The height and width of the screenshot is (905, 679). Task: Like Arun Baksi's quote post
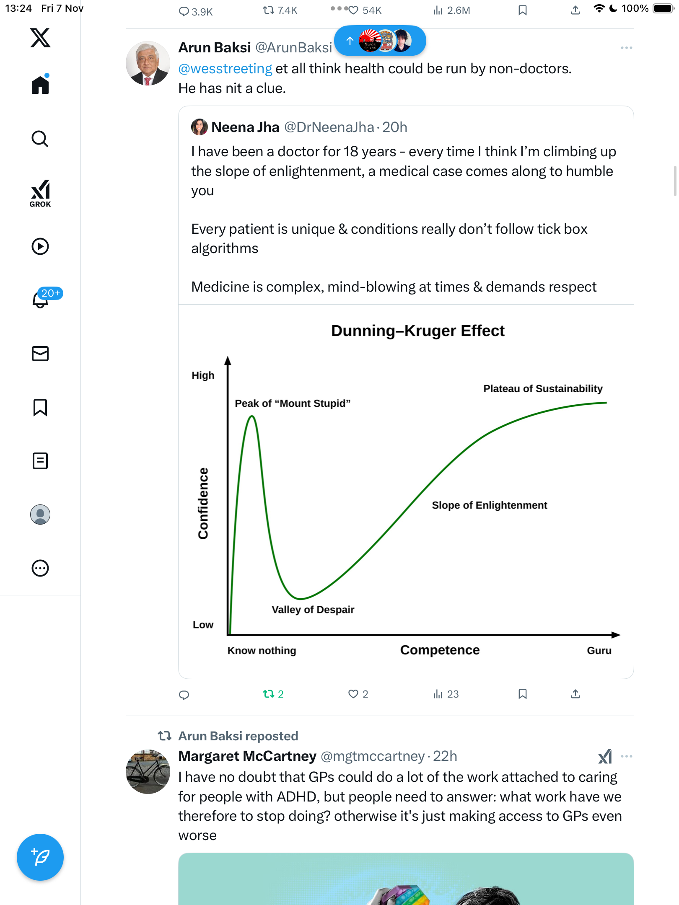pyautogui.click(x=353, y=694)
